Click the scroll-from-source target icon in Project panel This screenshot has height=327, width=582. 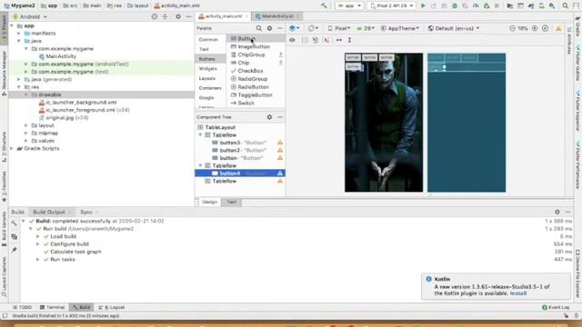coord(155,16)
